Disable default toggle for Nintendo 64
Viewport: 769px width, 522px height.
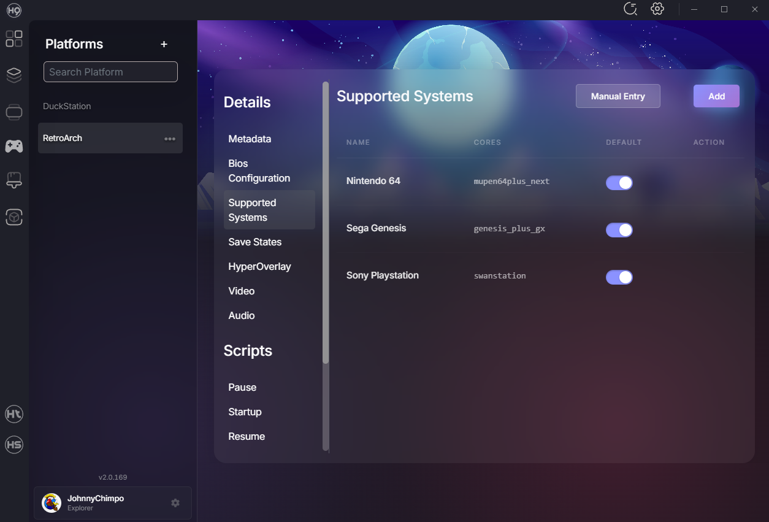pos(619,183)
